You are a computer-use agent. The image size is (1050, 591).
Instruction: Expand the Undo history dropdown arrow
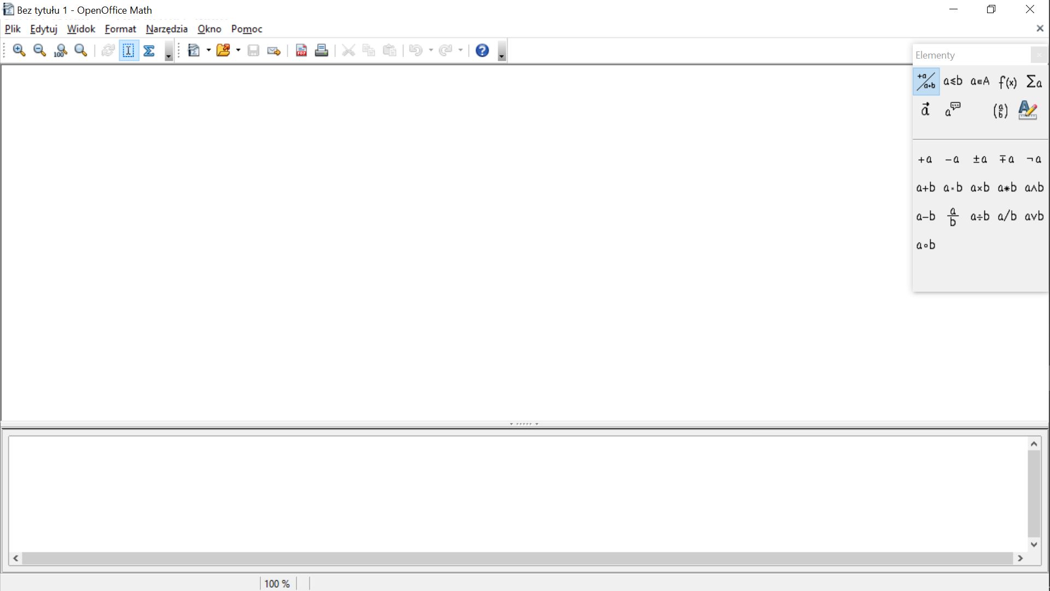tap(431, 50)
